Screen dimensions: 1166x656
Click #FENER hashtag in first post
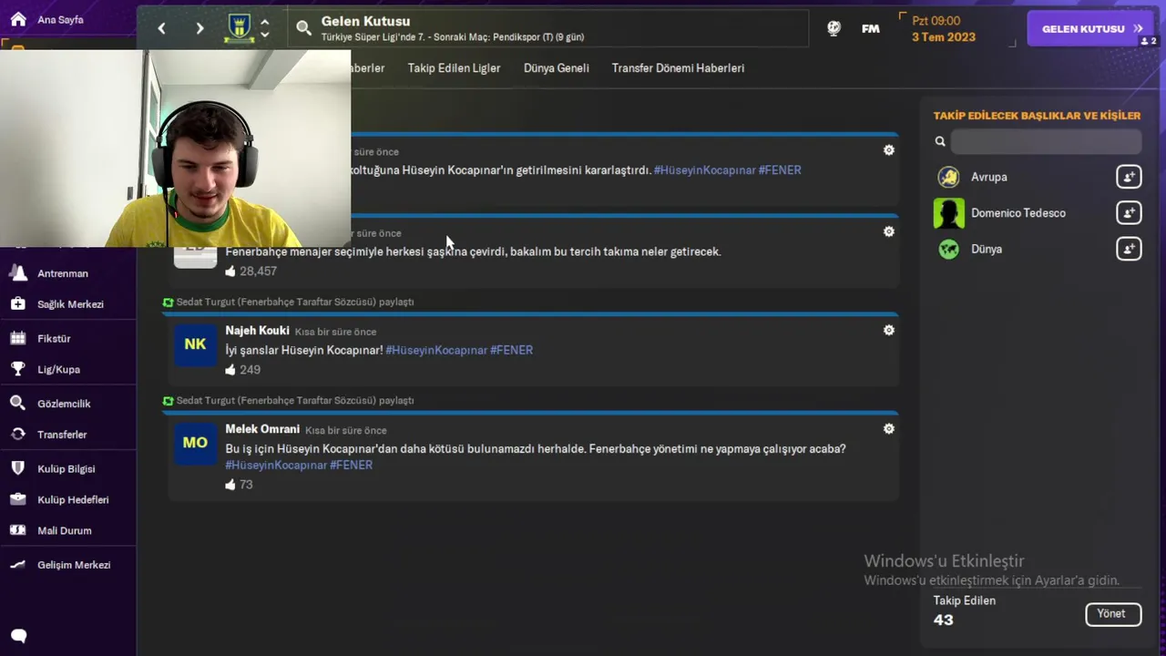(x=780, y=170)
